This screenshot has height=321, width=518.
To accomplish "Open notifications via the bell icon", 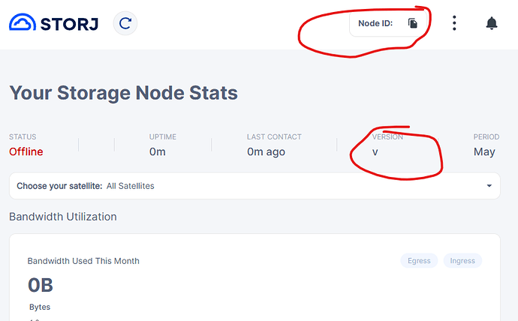I will 492,23.
